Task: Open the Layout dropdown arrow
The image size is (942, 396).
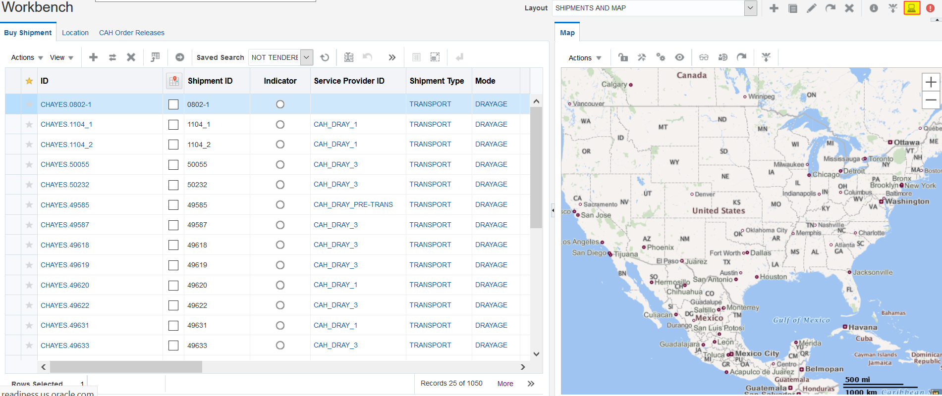Action: (750, 8)
